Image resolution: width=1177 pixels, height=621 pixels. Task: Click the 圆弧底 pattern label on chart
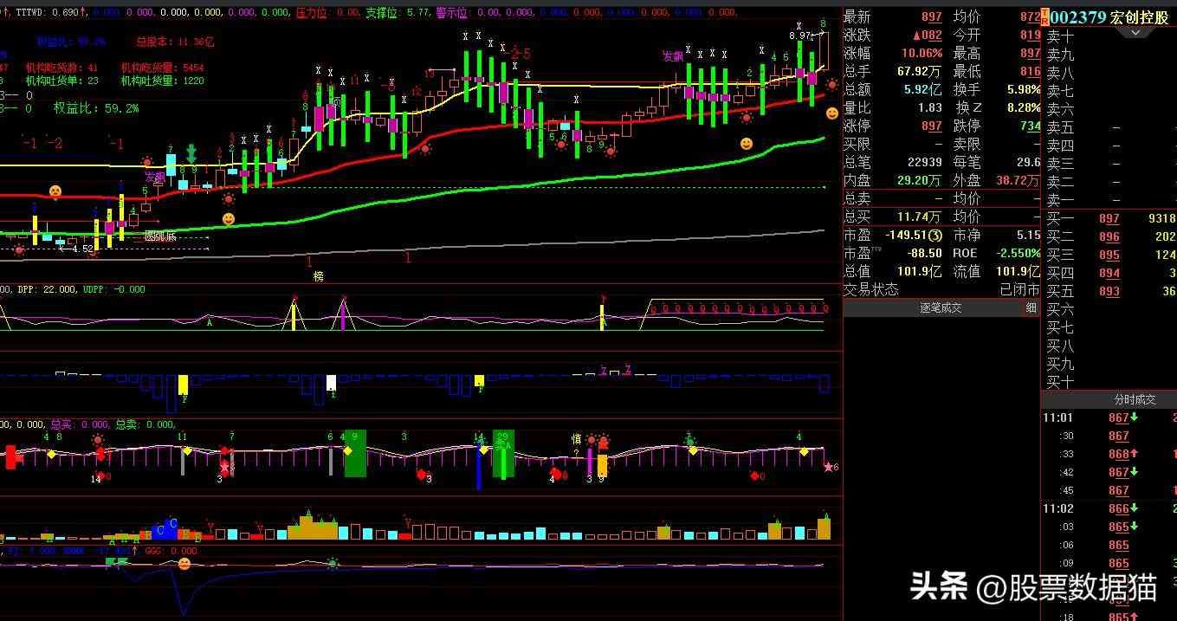point(159,236)
